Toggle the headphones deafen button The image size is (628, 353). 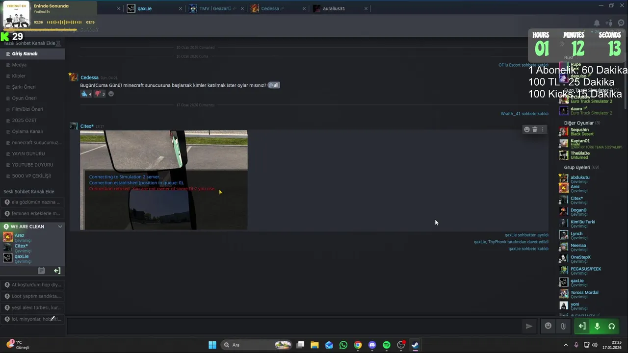tap(612, 326)
